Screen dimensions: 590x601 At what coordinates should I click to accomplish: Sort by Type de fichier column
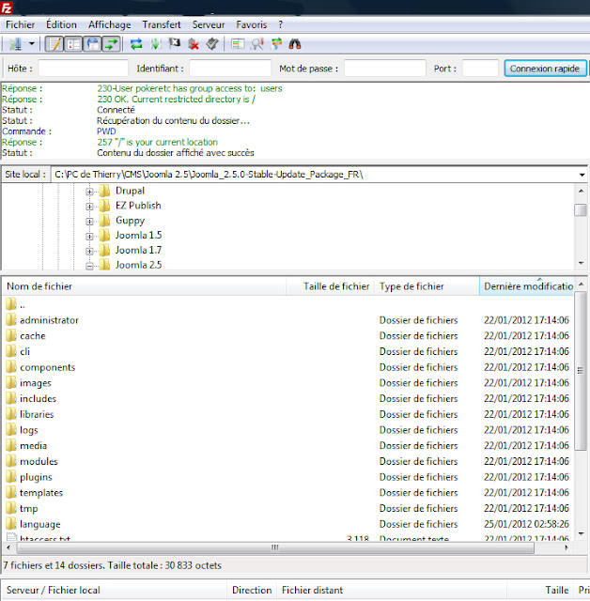(x=427, y=286)
